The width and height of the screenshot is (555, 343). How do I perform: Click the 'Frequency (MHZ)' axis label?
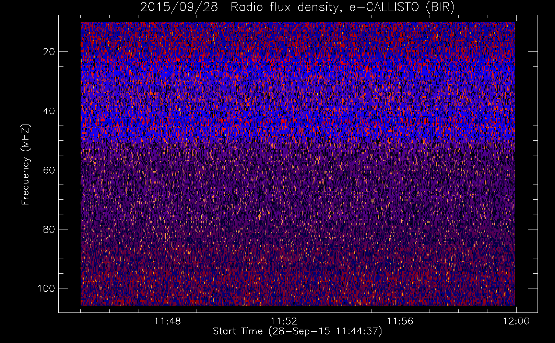[26, 164]
